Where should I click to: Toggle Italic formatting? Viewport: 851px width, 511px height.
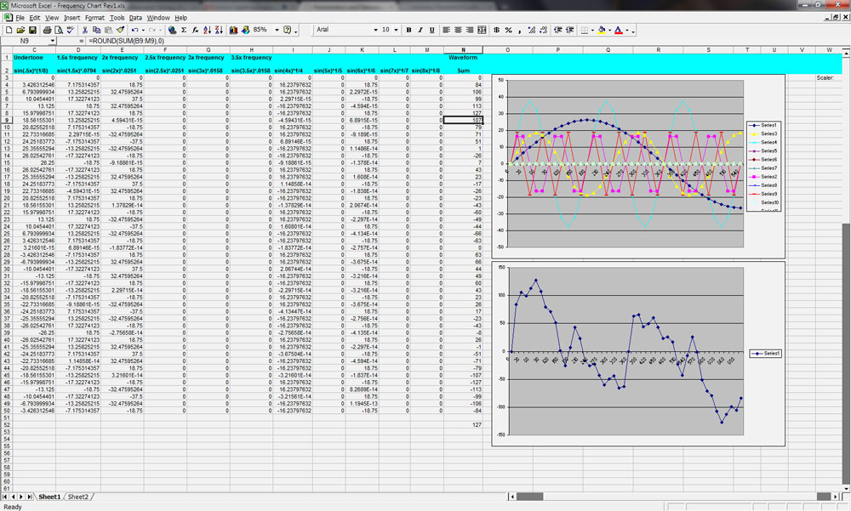[420, 30]
